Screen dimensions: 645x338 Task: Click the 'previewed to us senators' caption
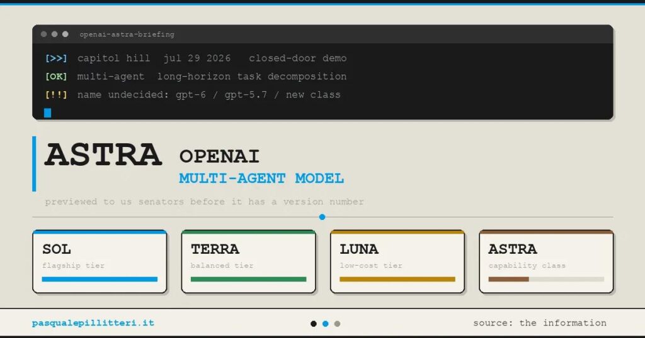click(205, 202)
